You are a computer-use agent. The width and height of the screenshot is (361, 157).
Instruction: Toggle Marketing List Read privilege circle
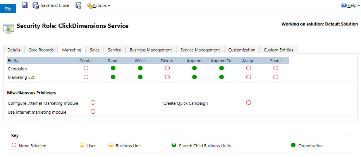point(113,77)
